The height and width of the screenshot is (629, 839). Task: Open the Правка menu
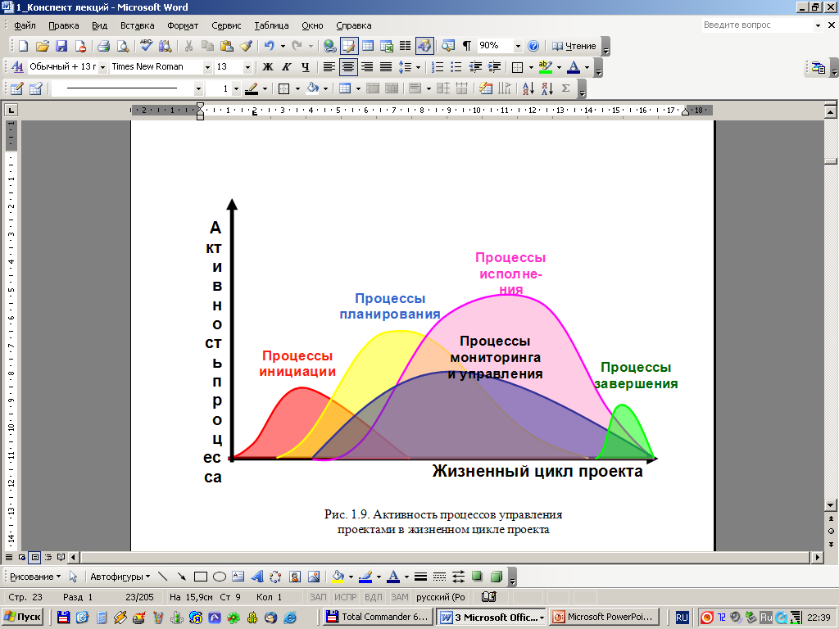coord(64,25)
